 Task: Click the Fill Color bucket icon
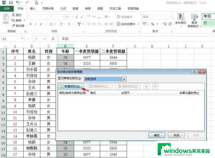(61, 24)
